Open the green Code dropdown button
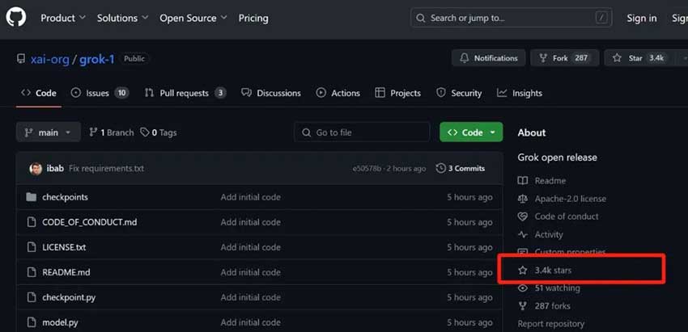 point(471,132)
